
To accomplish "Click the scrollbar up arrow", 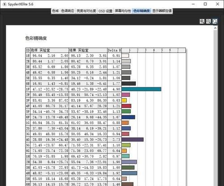I will (x=215, y=28).
